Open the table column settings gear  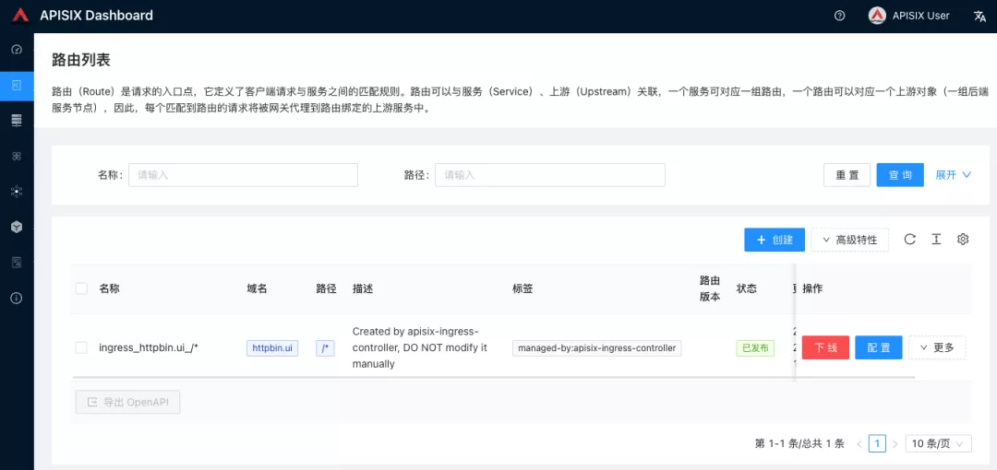[963, 240]
